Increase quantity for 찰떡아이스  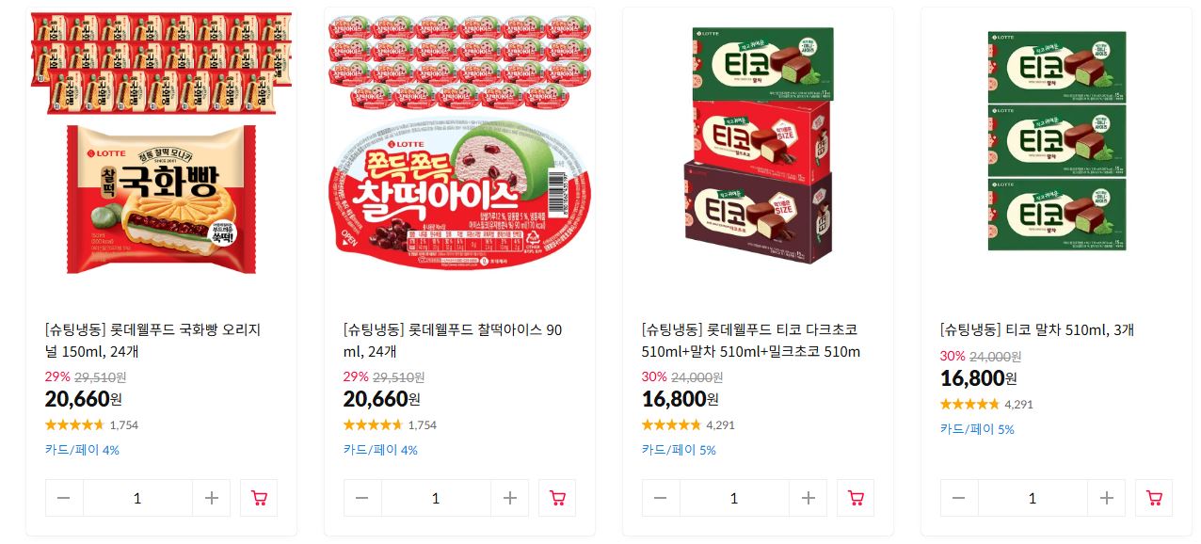[x=509, y=498]
